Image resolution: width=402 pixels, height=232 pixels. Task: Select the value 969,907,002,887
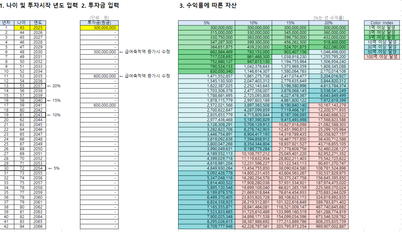[x=328, y=226]
